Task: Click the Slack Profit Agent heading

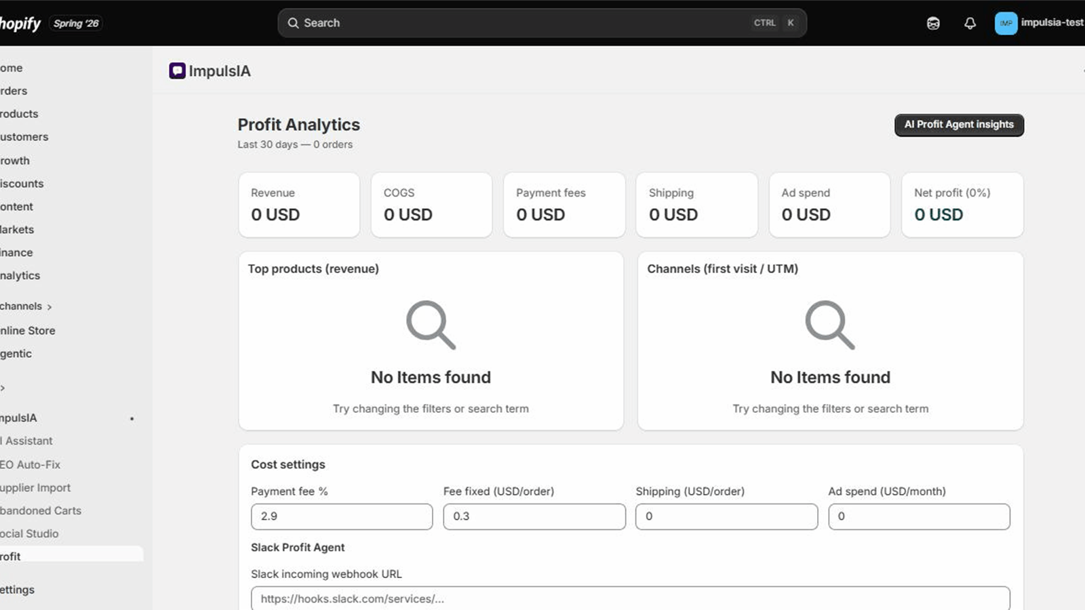Action: click(x=298, y=548)
